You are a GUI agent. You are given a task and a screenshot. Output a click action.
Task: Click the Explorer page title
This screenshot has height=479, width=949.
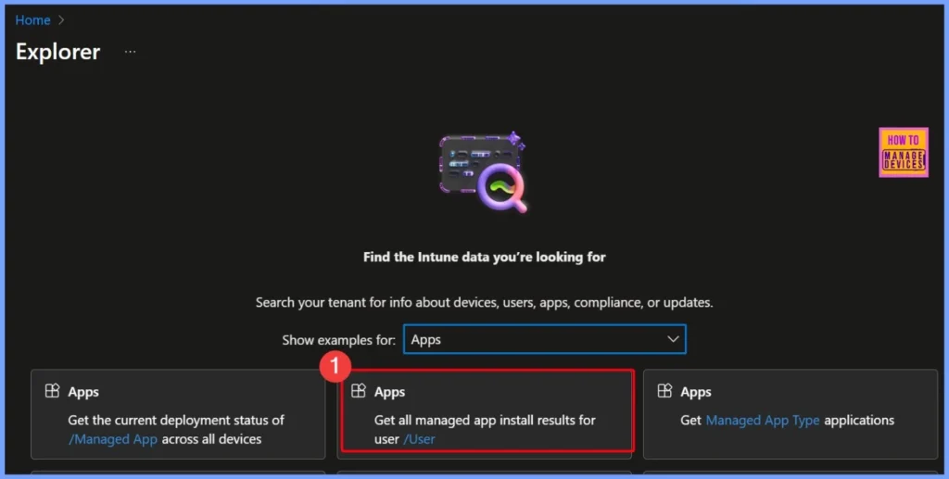tap(58, 52)
